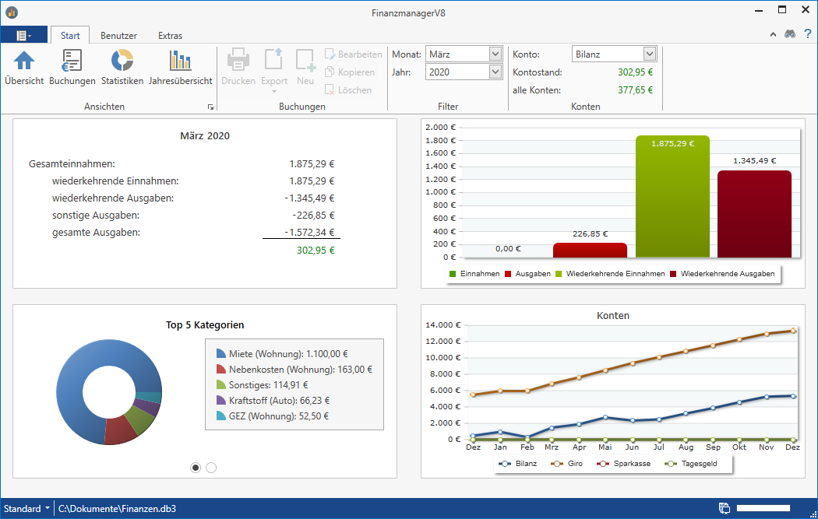Toggle the Tagesgeld series in Konten legend
The height and width of the screenshot is (519, 818).
point(691,463)
